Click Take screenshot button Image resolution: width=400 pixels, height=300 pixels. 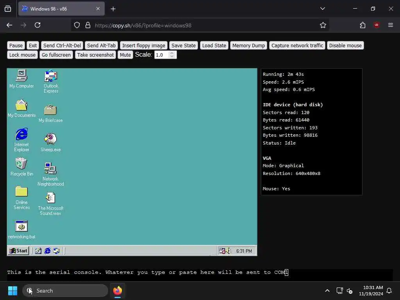(x=95, y=55)
